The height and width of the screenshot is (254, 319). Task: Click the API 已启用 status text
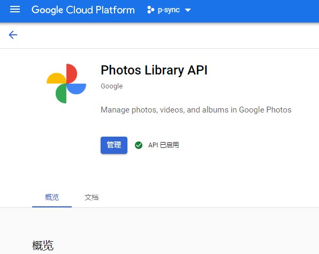click(x=164, y=145)
